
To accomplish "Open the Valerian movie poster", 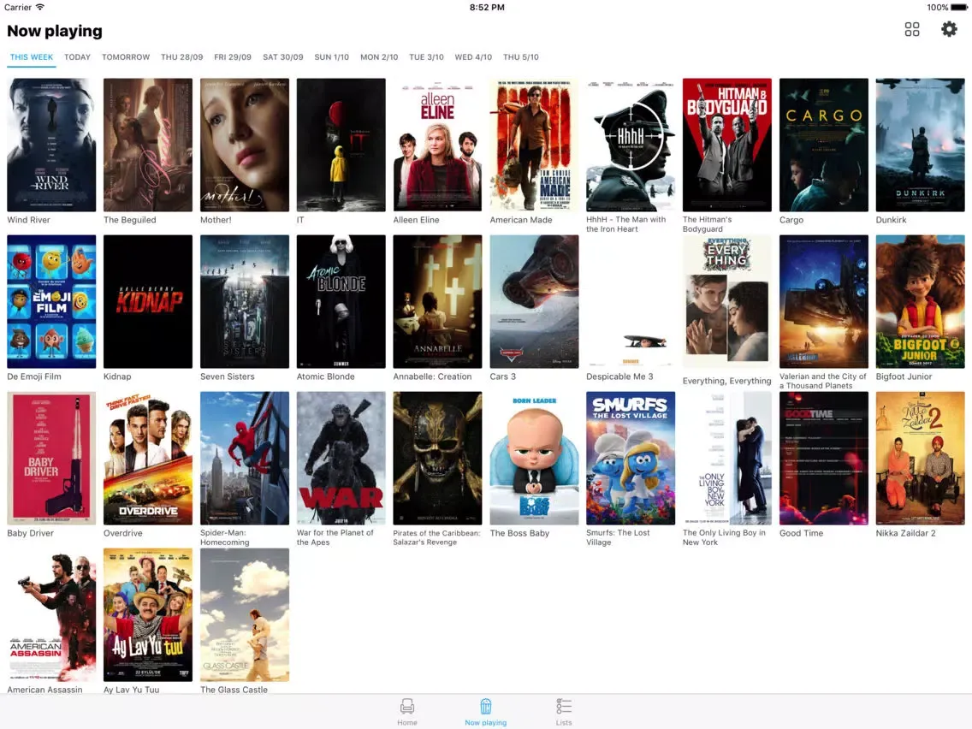I will [824, 301].
